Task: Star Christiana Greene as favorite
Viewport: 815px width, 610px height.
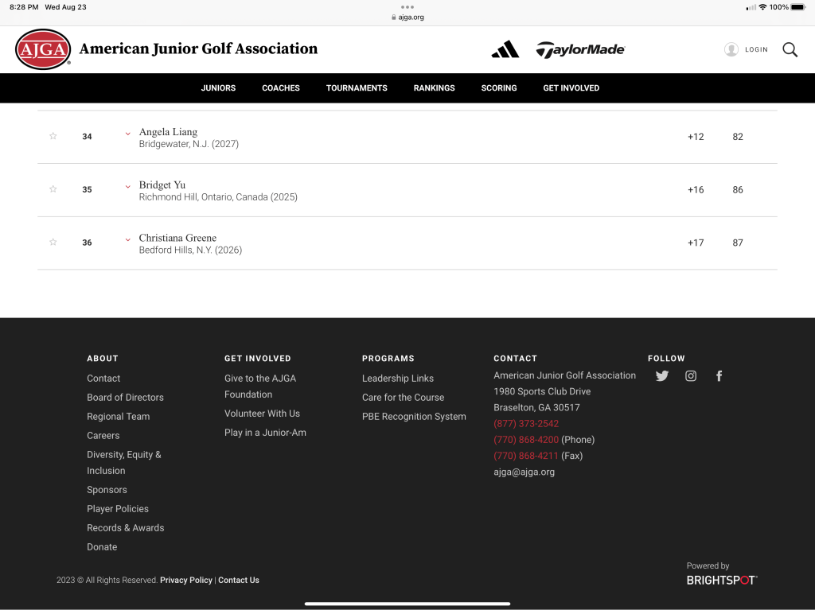Action: pyautogui.click(x=53, y=242)
